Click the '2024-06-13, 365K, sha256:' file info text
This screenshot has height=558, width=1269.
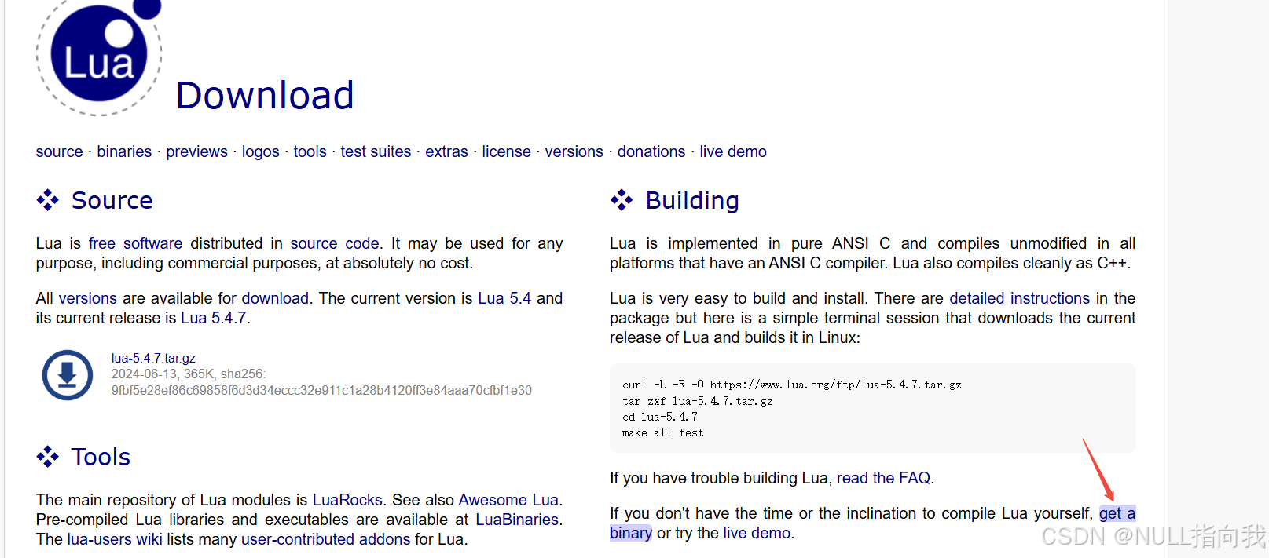[189, 374]
